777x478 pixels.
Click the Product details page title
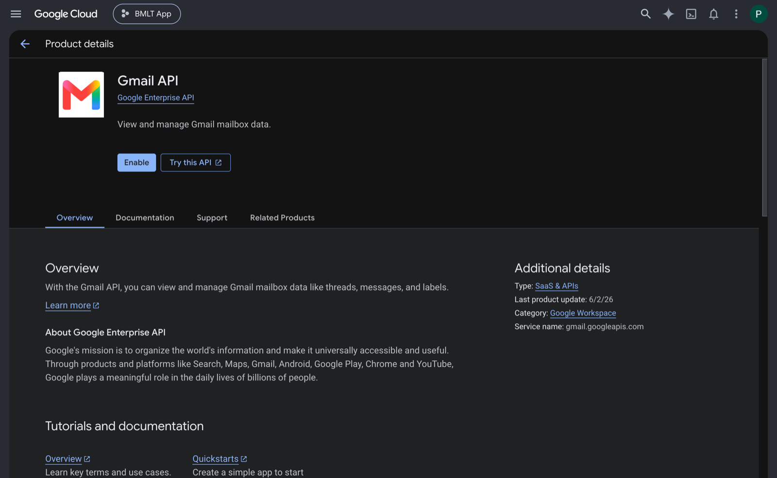79,44
